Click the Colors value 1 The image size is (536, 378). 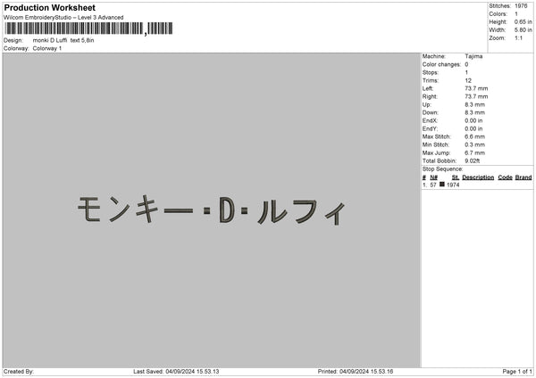(516, 14)
